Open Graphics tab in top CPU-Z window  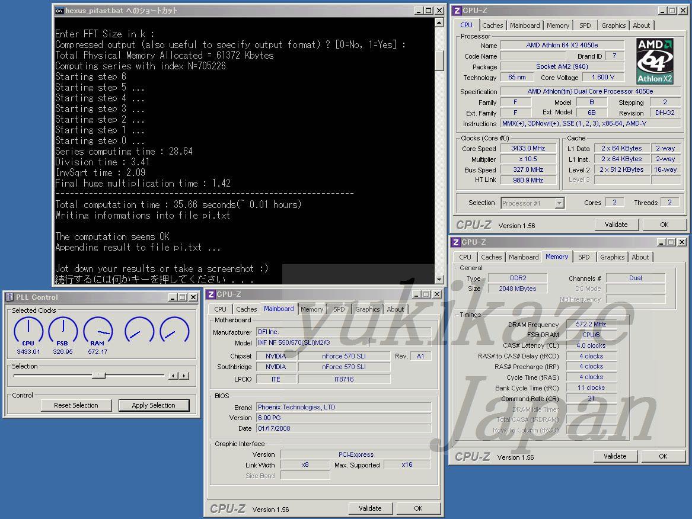pos(614,25)
